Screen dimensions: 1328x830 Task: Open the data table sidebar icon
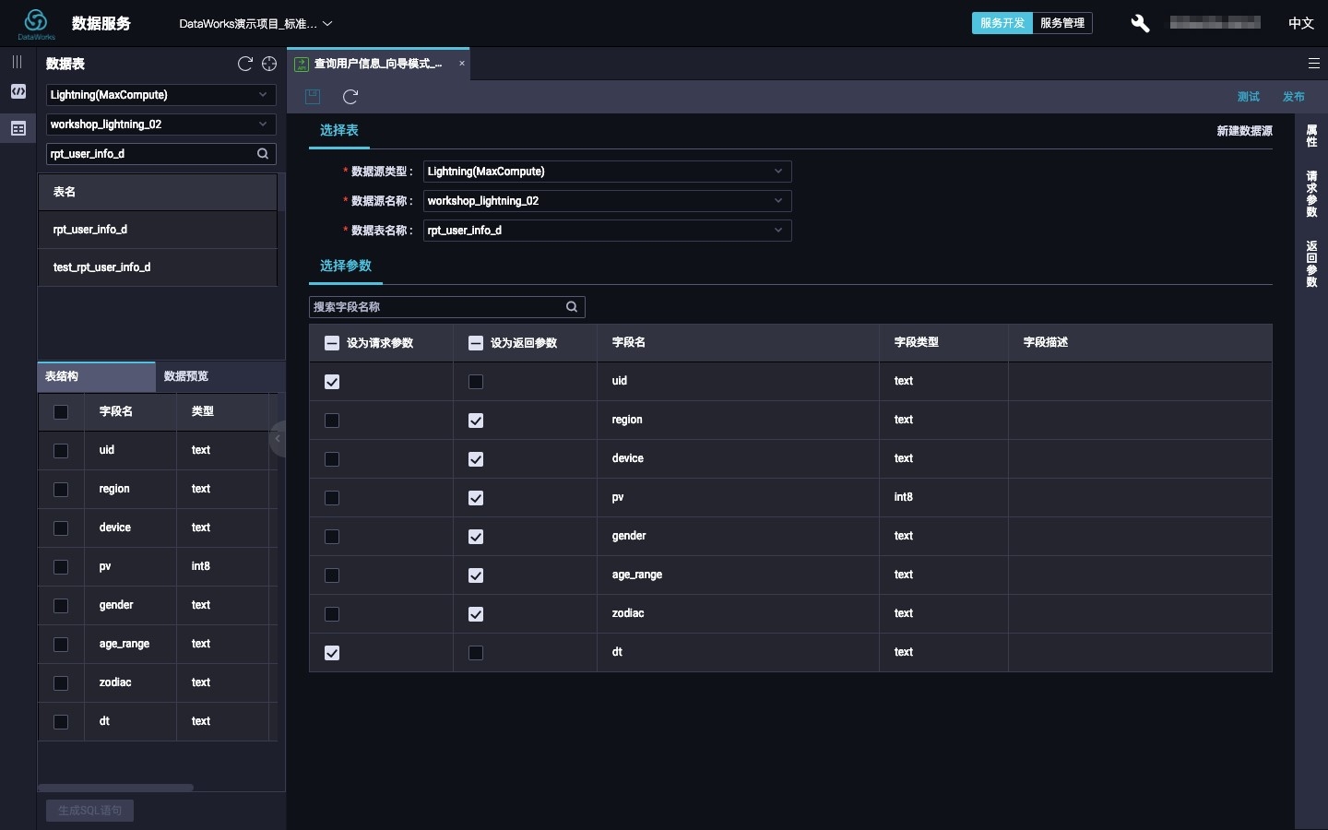18,129
